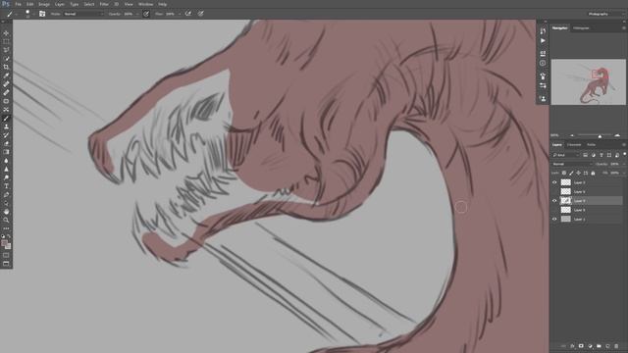
Task: Open the painting Mode dropdown
Action: coord(83,14)
